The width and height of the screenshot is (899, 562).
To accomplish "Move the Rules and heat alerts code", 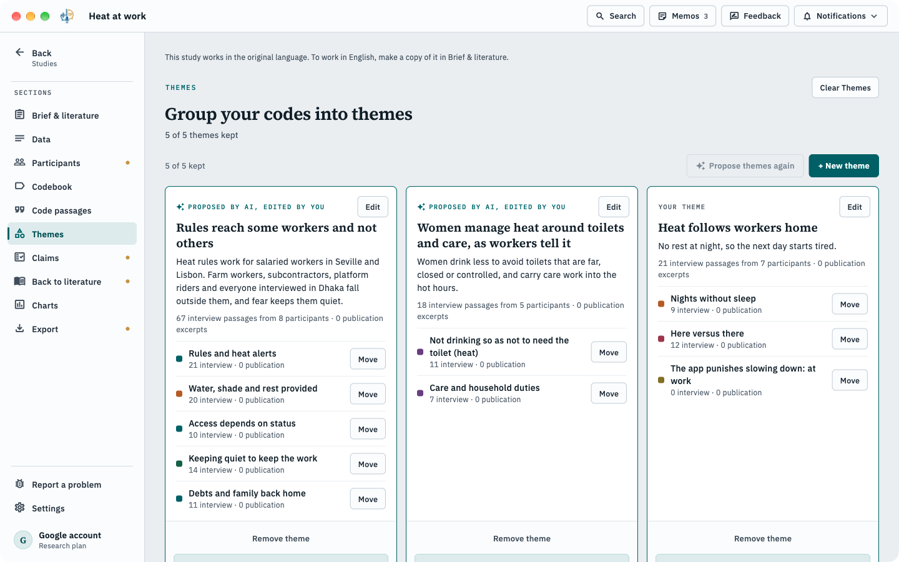I will point(368,359).
